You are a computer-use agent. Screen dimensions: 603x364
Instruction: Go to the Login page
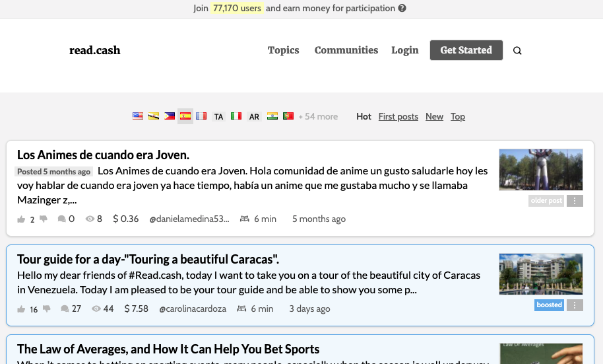pos(405,50)
